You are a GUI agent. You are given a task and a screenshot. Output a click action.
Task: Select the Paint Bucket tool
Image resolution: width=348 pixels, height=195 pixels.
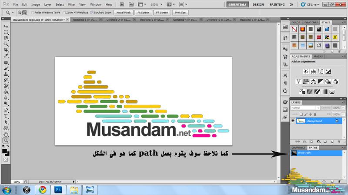[x=6, y=92]
